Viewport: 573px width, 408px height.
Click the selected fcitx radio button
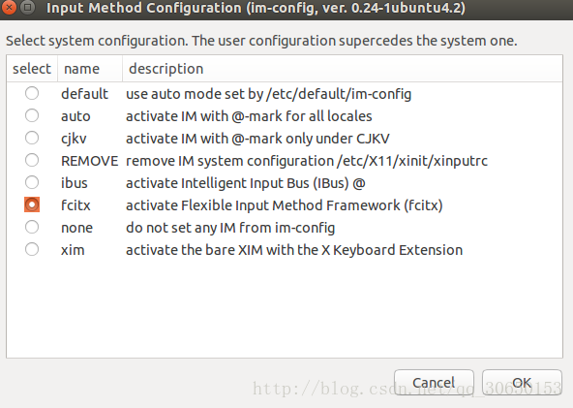pos(32,204)
